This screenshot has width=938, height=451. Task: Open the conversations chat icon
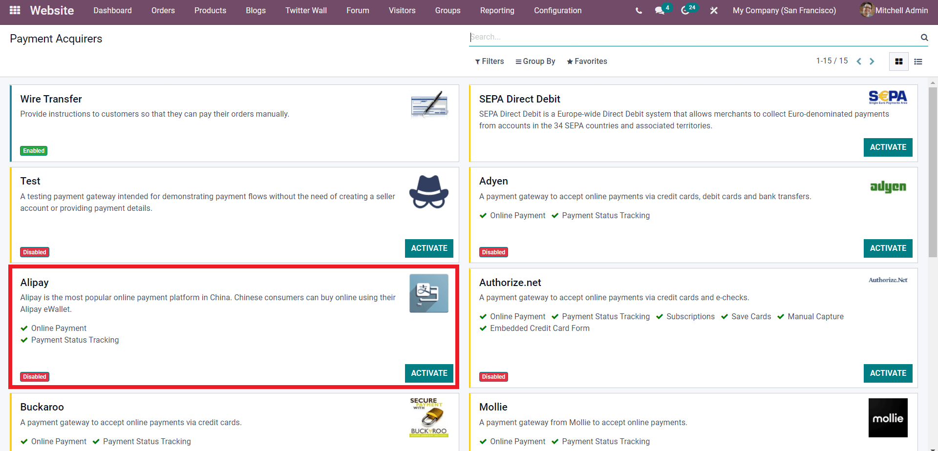[x=660, y=10]
